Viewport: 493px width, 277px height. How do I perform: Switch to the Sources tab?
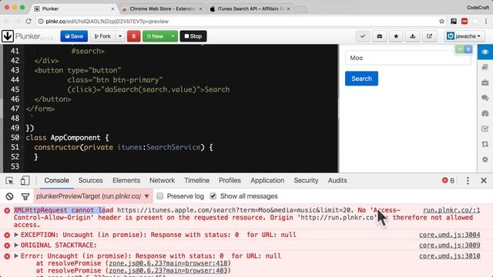[x=91, y=181]
